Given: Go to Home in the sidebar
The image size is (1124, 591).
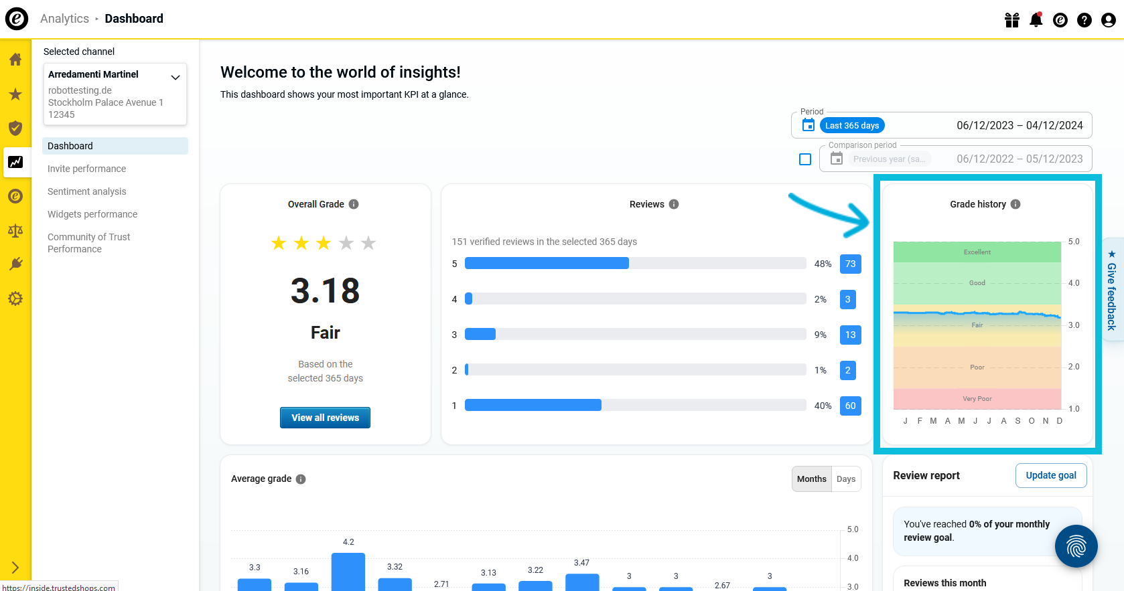Looking at the screenshot, I should coord(15,60).
